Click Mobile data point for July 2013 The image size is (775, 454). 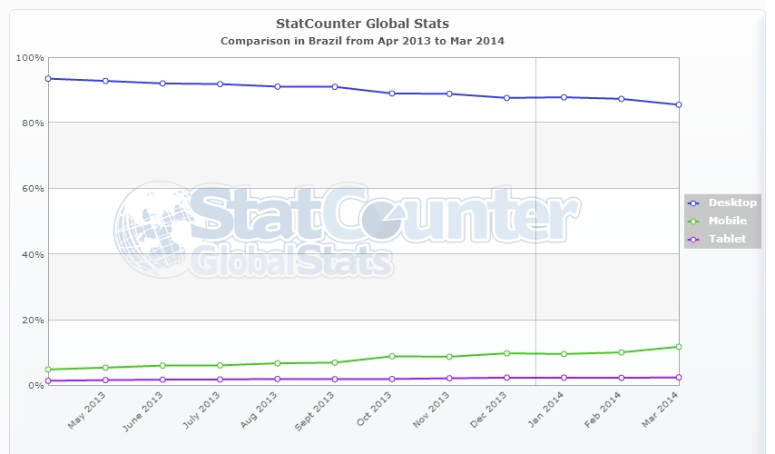click(220, 366)
